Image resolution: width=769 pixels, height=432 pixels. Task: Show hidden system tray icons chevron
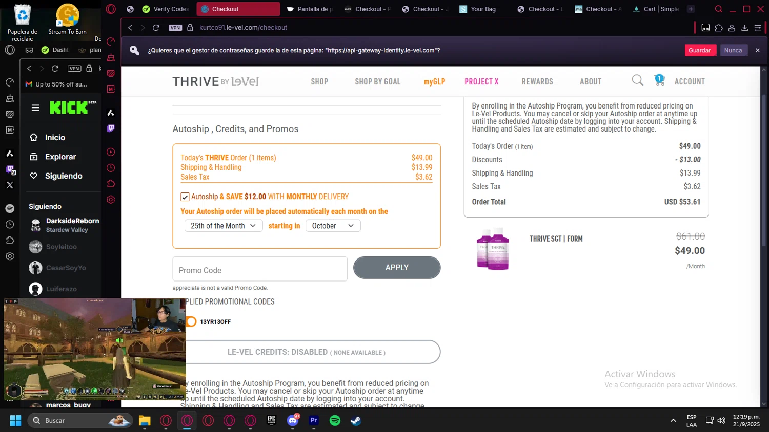(x=673, y=421)
